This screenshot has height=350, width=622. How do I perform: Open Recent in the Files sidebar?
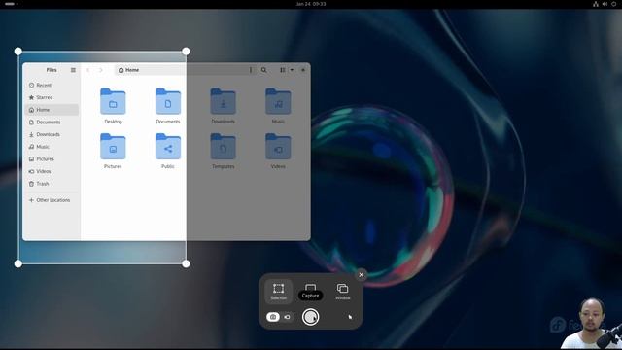click(52, 85)
